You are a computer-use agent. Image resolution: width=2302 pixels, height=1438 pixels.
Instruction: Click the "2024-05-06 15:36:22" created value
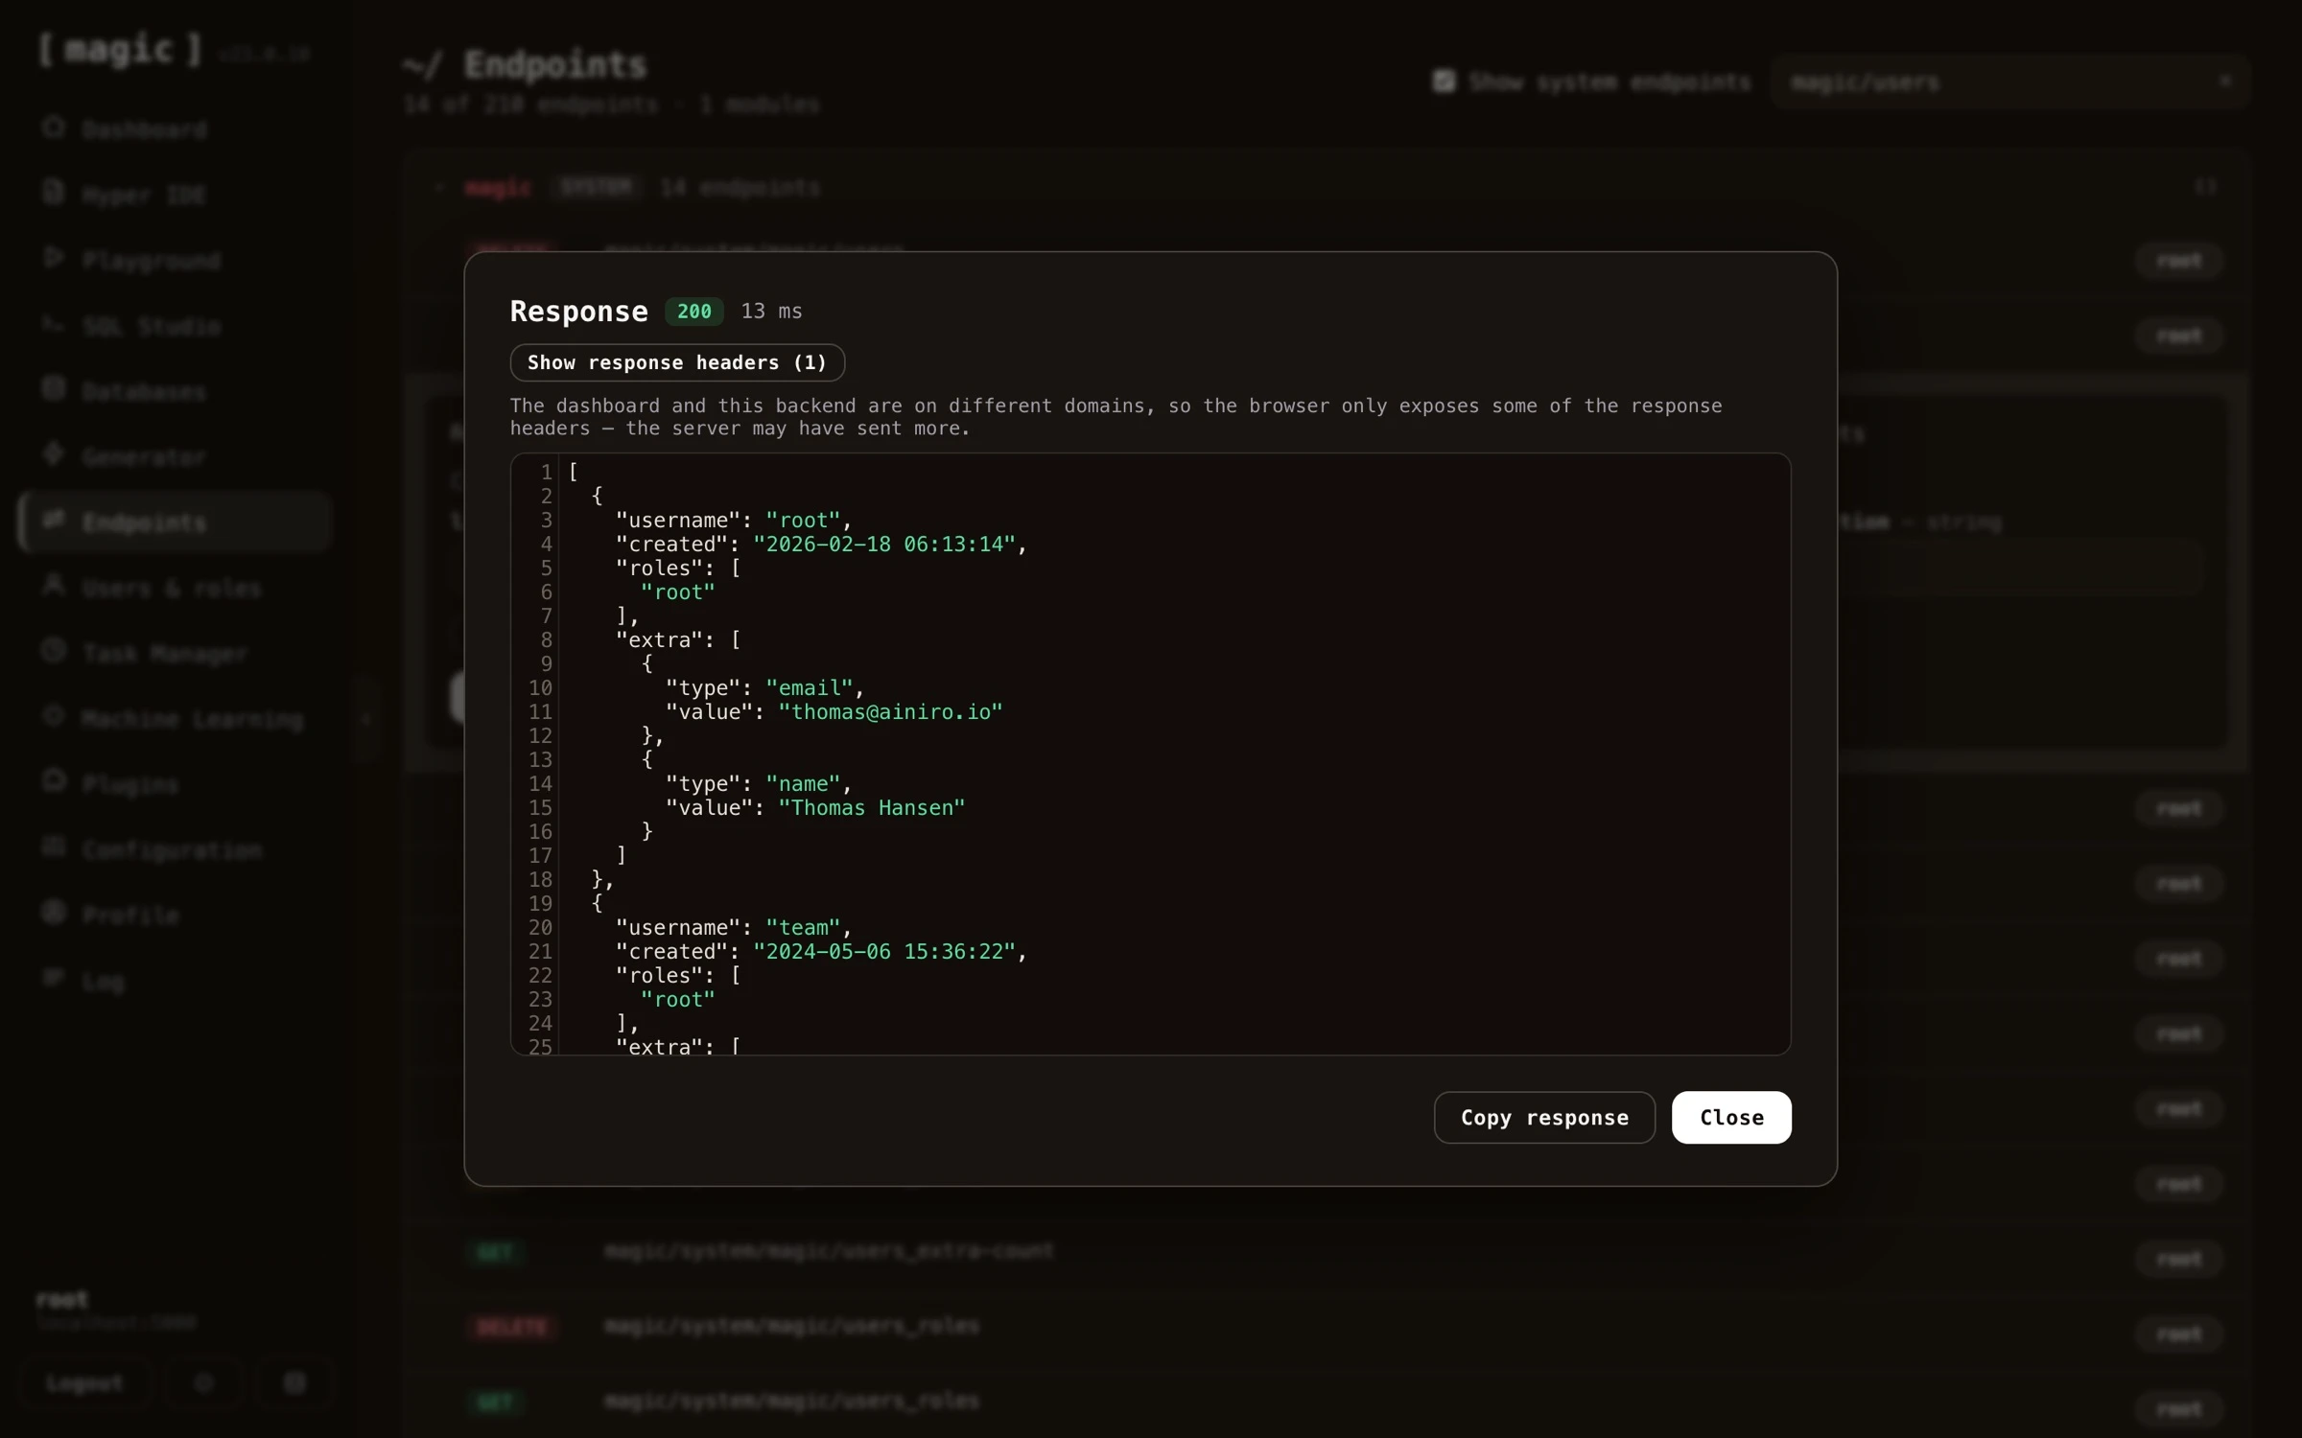coord(883,952)
